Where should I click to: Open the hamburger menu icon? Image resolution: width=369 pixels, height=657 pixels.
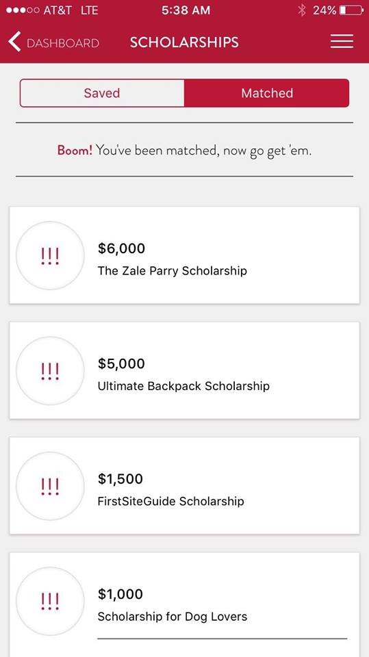tap(342, 42)
